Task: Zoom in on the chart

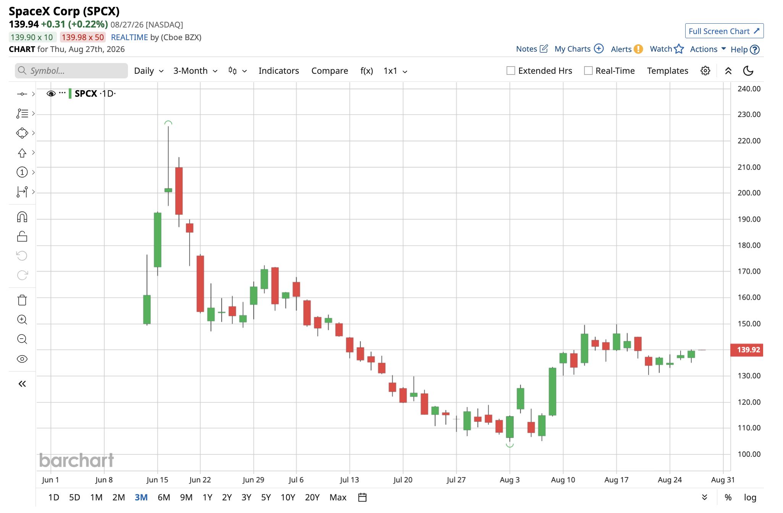Action: pos(22,320)
